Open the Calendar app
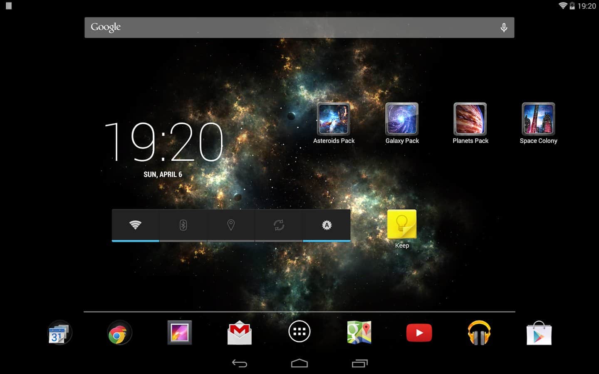 [59, 333]
